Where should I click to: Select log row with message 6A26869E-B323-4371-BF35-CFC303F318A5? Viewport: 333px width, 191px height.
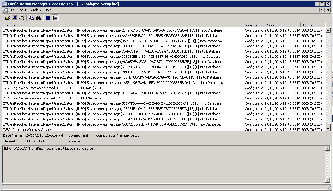[x=164, y=36]
